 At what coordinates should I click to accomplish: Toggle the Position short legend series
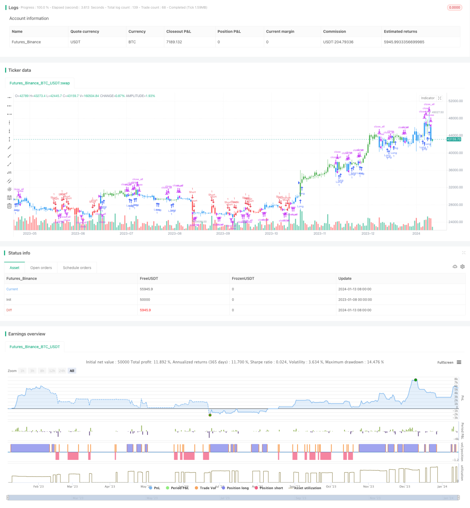pos(269,488)
